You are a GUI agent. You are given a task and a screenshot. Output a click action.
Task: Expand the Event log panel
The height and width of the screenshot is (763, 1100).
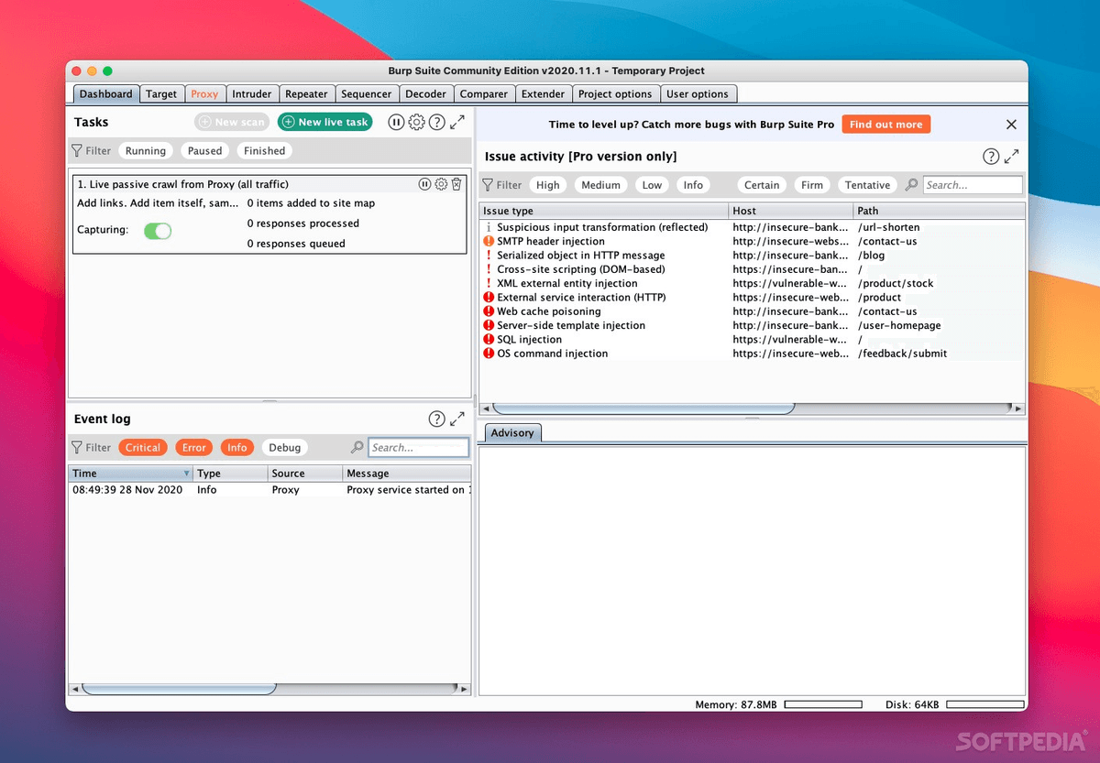pos(457,419)
